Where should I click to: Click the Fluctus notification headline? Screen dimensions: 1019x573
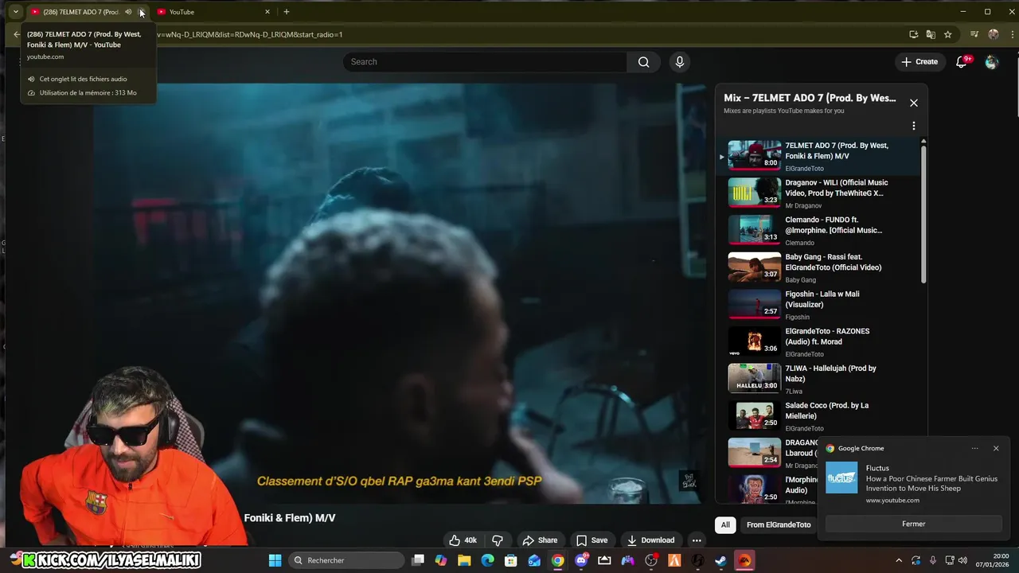(x=931, y=484)
